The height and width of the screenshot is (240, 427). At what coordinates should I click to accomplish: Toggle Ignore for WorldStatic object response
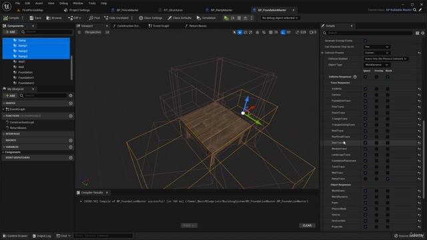(365, 191)
